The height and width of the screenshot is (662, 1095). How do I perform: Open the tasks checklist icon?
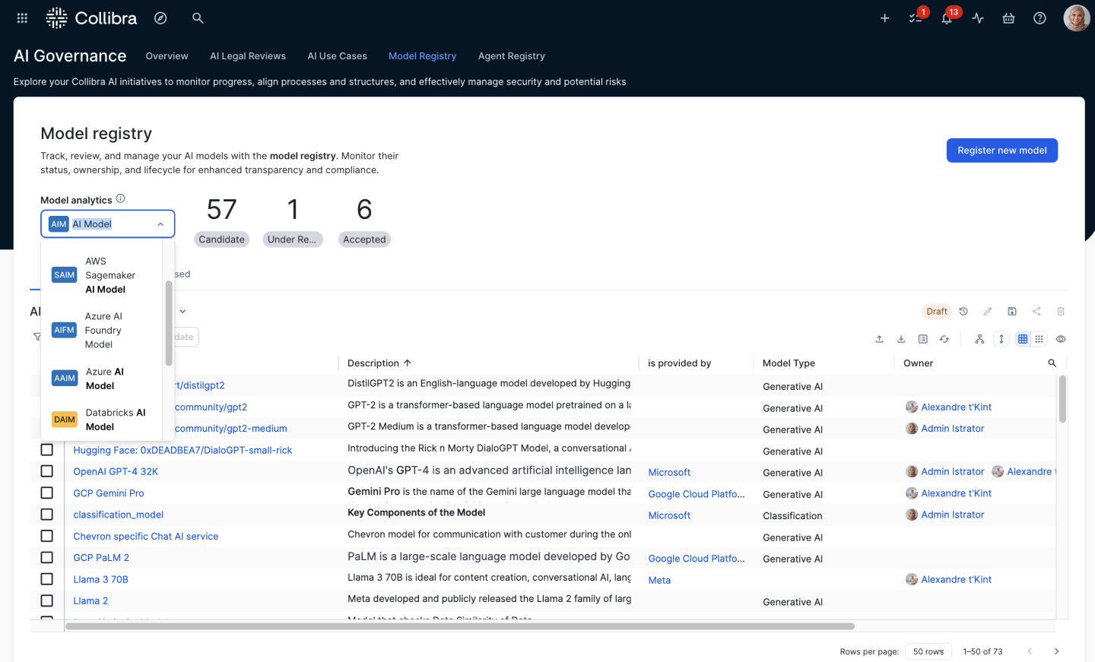(x=916, y=18)
